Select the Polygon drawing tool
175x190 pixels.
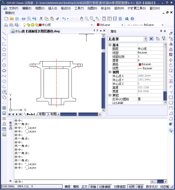tap(4, 49)
